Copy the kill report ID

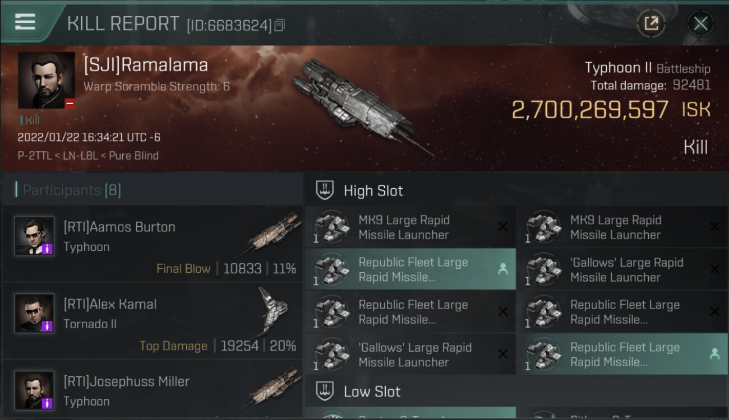(279, 25)
